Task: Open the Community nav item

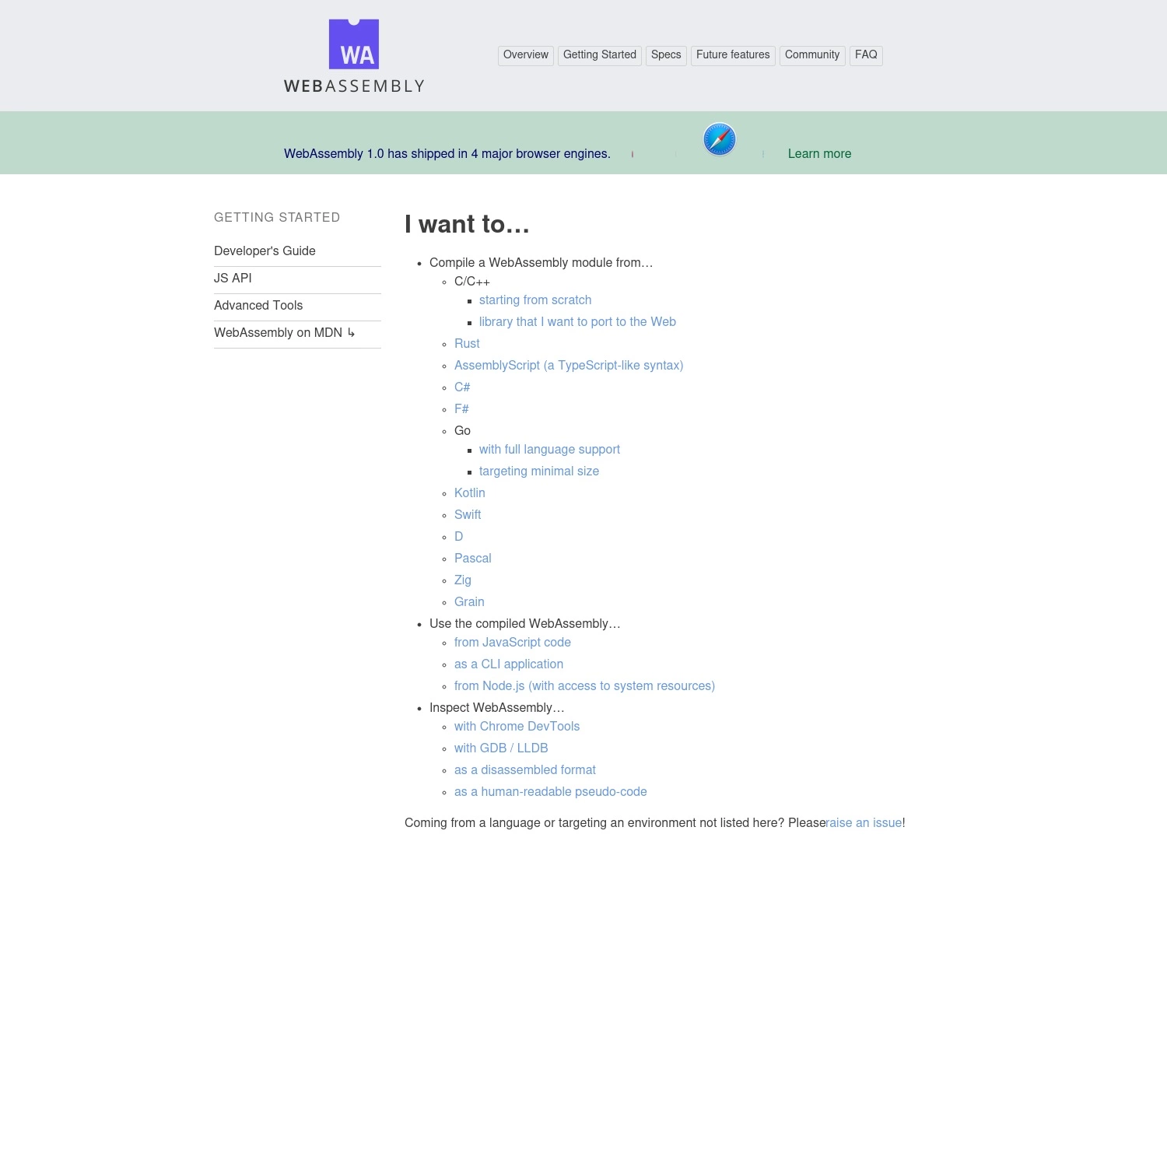Action: [x=812, y=55]
